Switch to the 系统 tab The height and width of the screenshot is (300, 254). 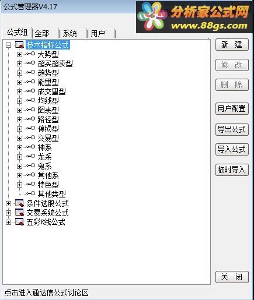pos(73,34)
